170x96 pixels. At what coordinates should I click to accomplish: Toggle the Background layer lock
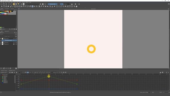tap(14, 44)
